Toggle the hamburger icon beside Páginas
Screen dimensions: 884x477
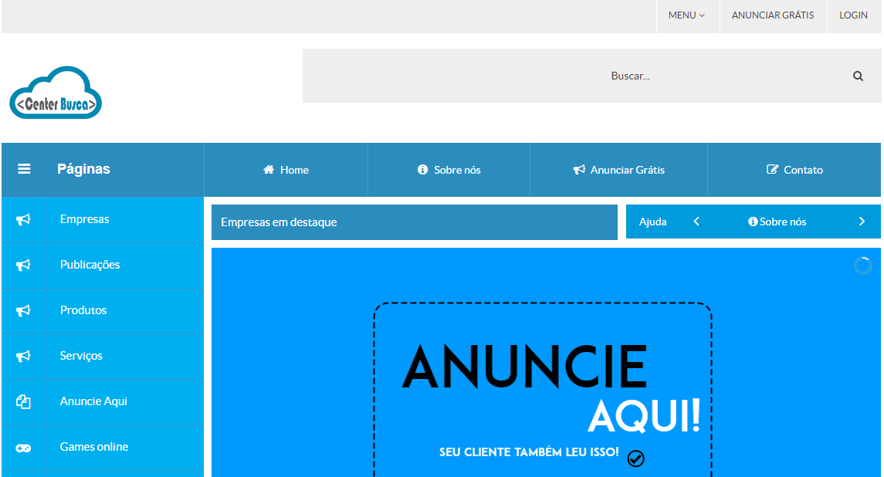(24, 169)
